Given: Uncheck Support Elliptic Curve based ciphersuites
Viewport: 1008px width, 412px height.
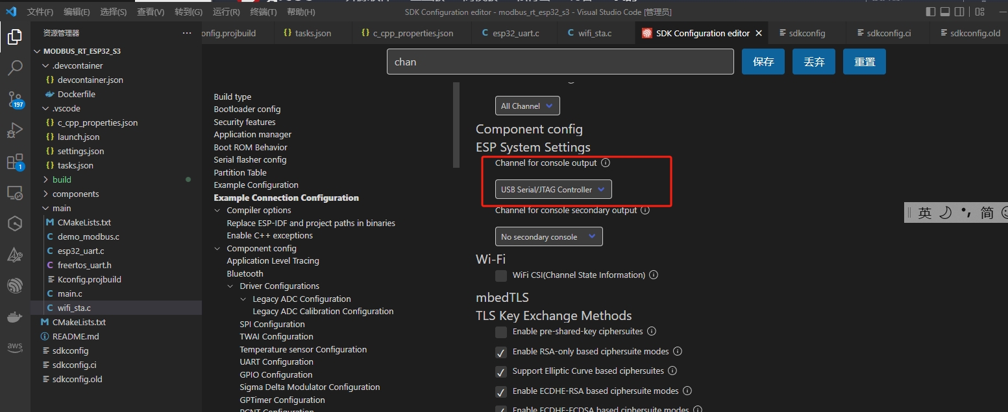Looking at the screenshot, I should coord(501,372).
